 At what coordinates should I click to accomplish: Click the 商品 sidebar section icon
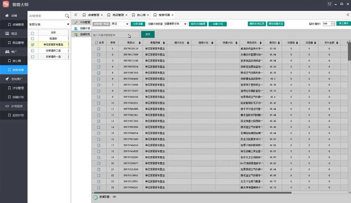[7, 33]
